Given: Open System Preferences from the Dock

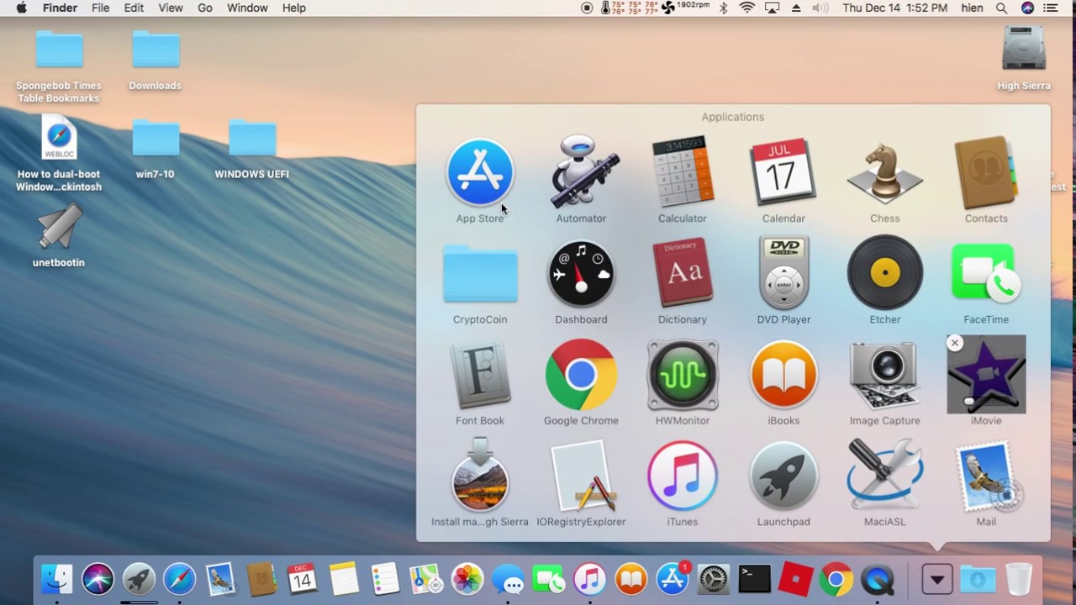Looking at the screenshot, I should click(x=714, y=579).
